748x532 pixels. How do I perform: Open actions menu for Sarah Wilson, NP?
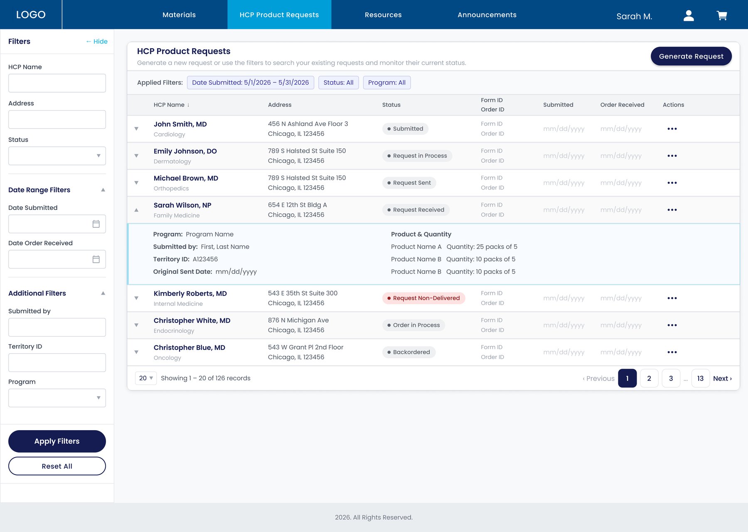tap(672, 210)
